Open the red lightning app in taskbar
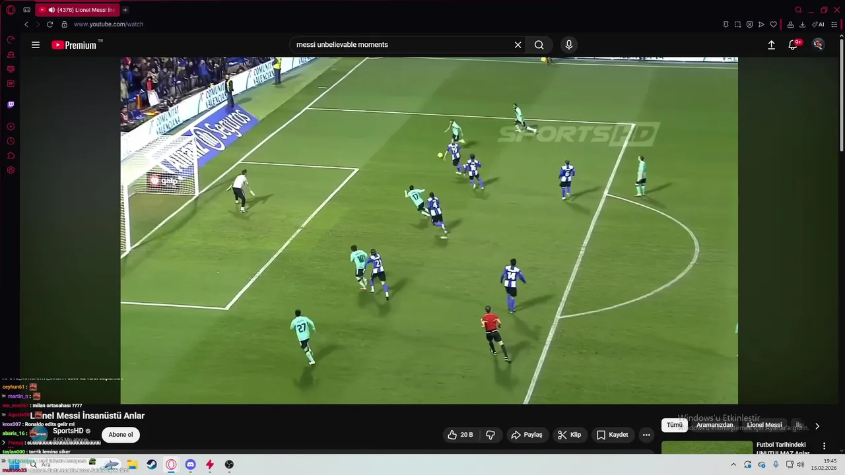Image resolution: width=845 pixels, height=475 pixels. [210, 464]
